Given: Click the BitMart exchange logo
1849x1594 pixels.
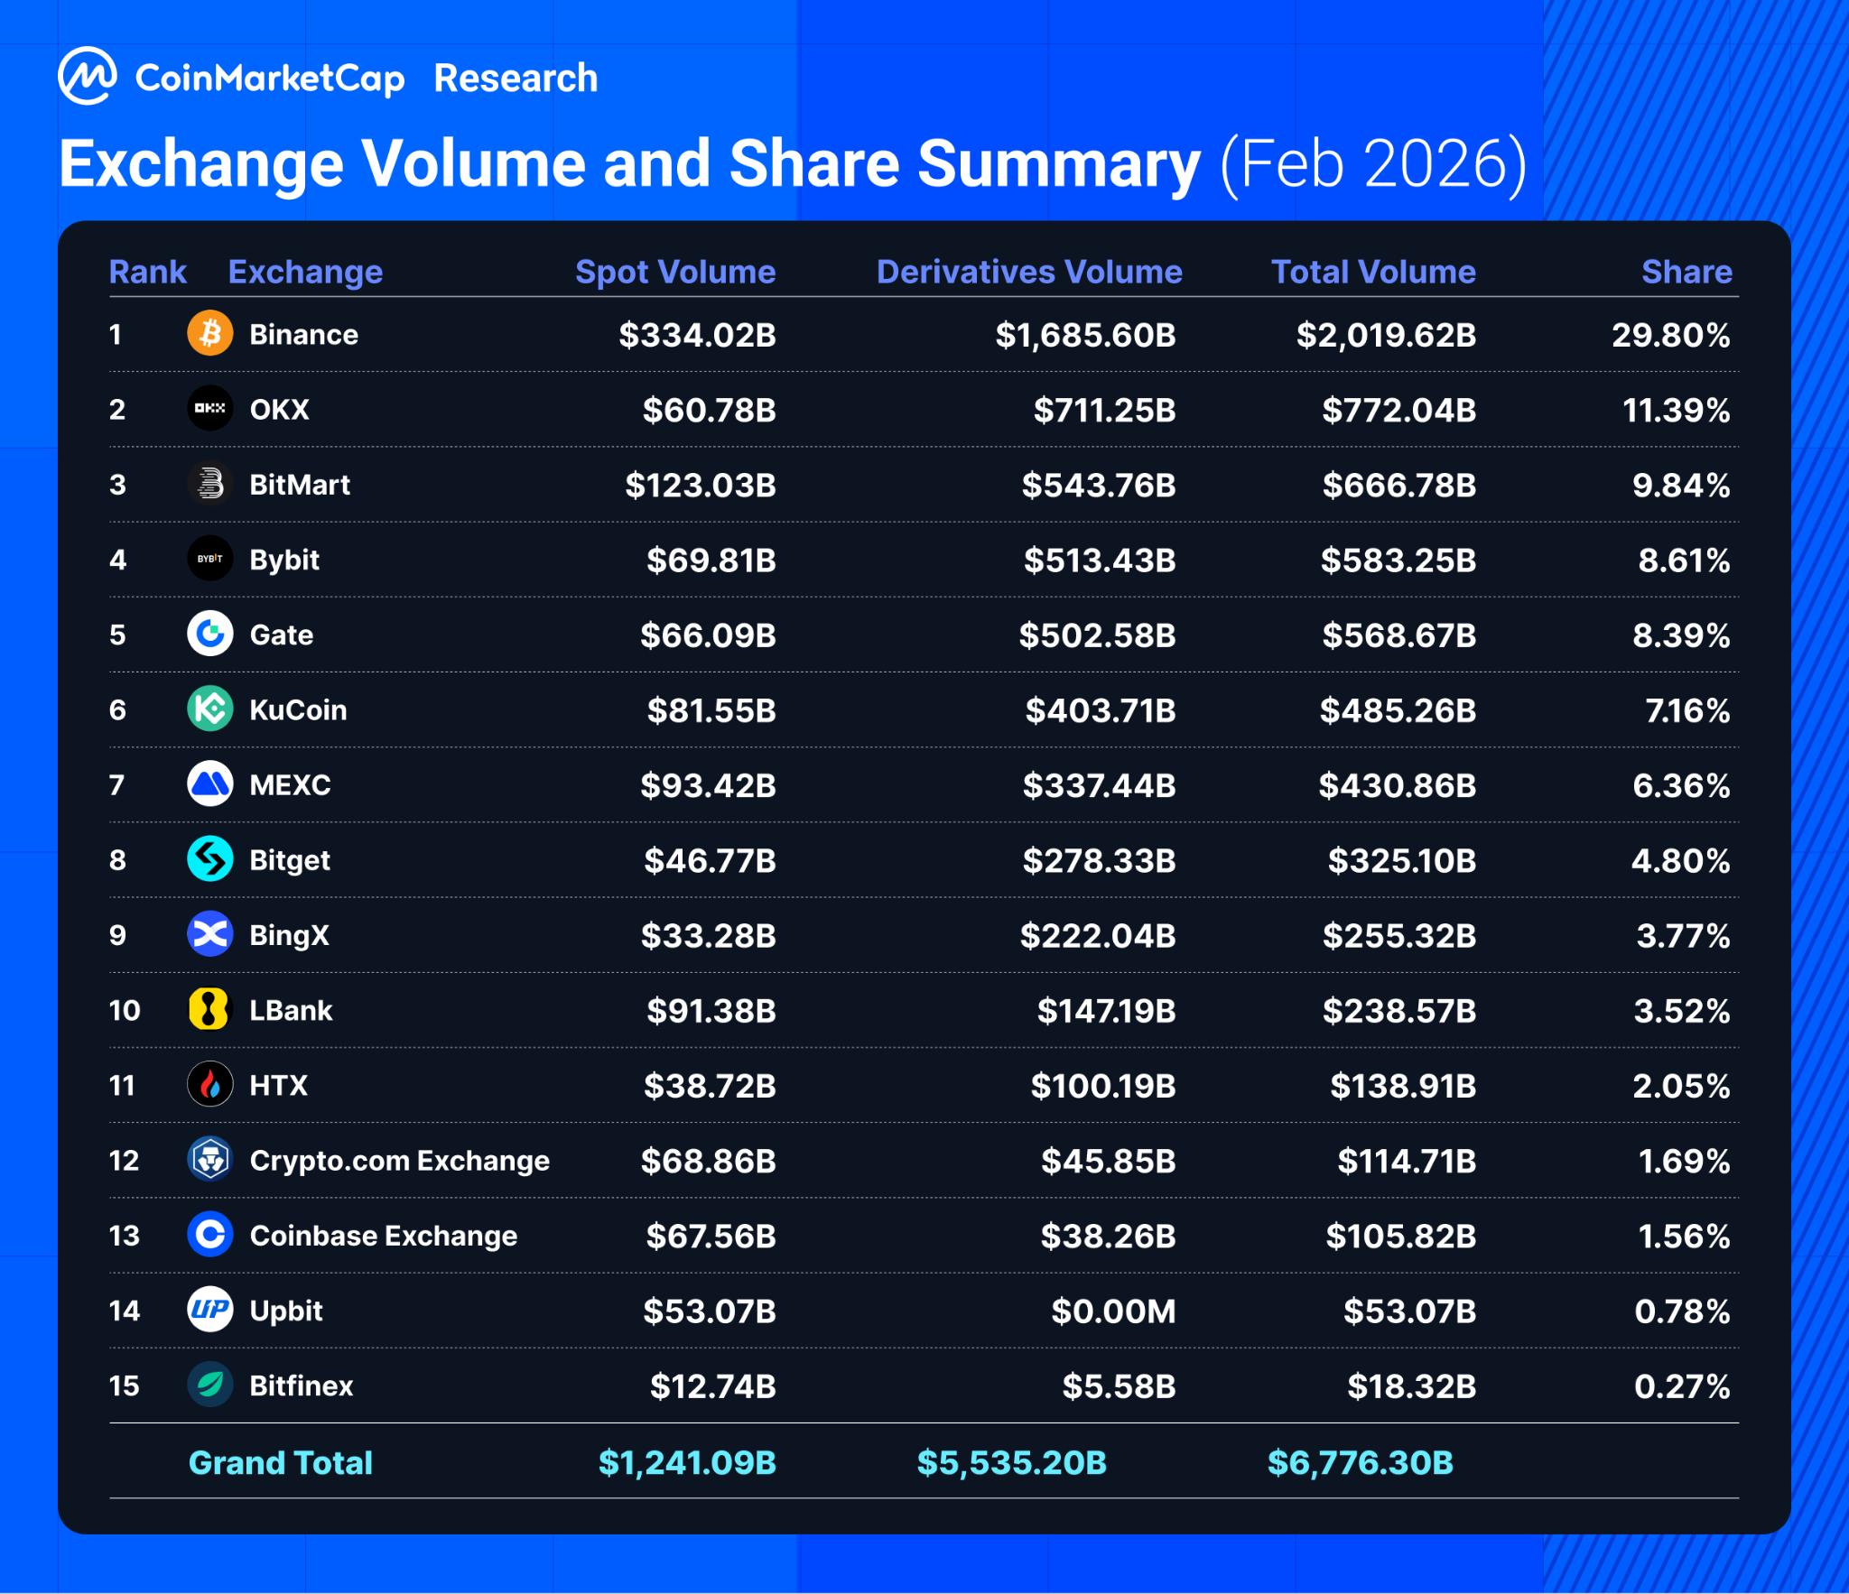Looking at the screenshot, I should click(x=210, y=484).
